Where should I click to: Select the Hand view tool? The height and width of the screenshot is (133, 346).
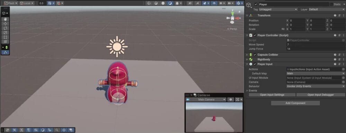pos(5,19)
